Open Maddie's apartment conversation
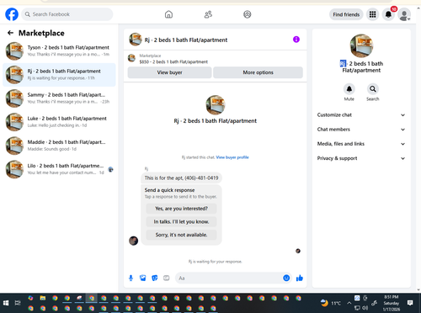 click(x=59, y=146)
